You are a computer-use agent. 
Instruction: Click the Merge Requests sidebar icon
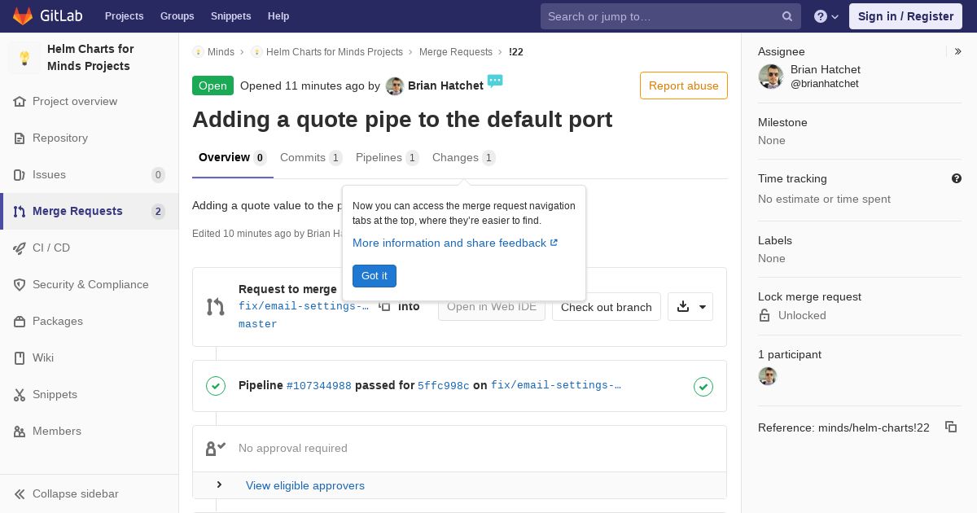coord(20,212)
